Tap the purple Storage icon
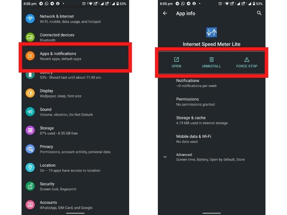Screen dimensions: 287x215 [30, 130]
